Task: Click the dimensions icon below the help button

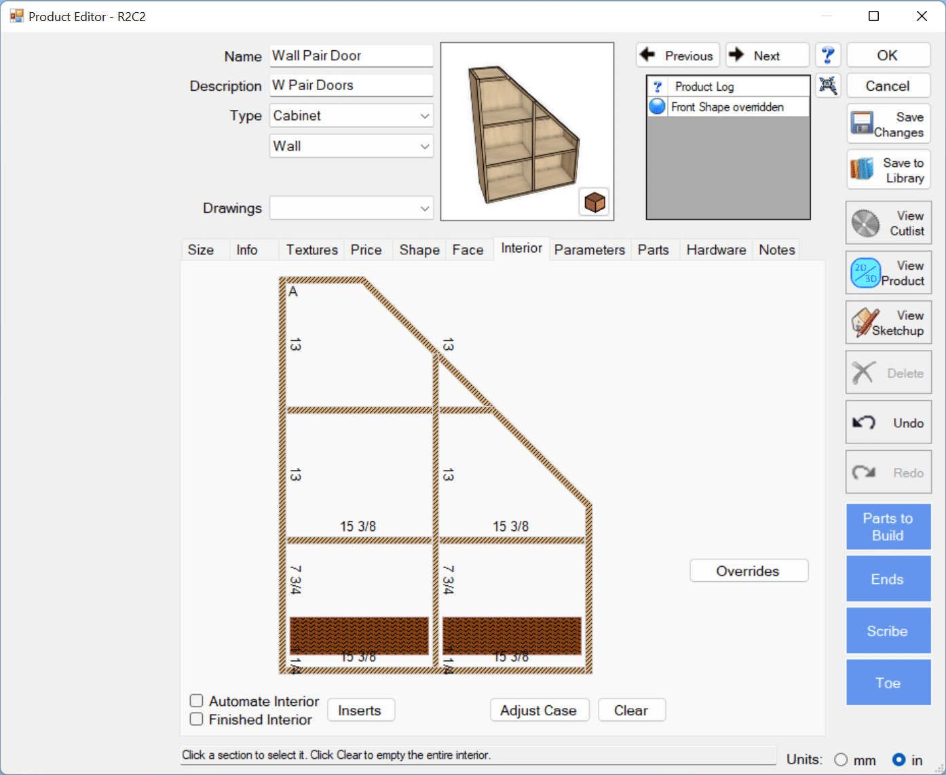Action: point(828,85)
